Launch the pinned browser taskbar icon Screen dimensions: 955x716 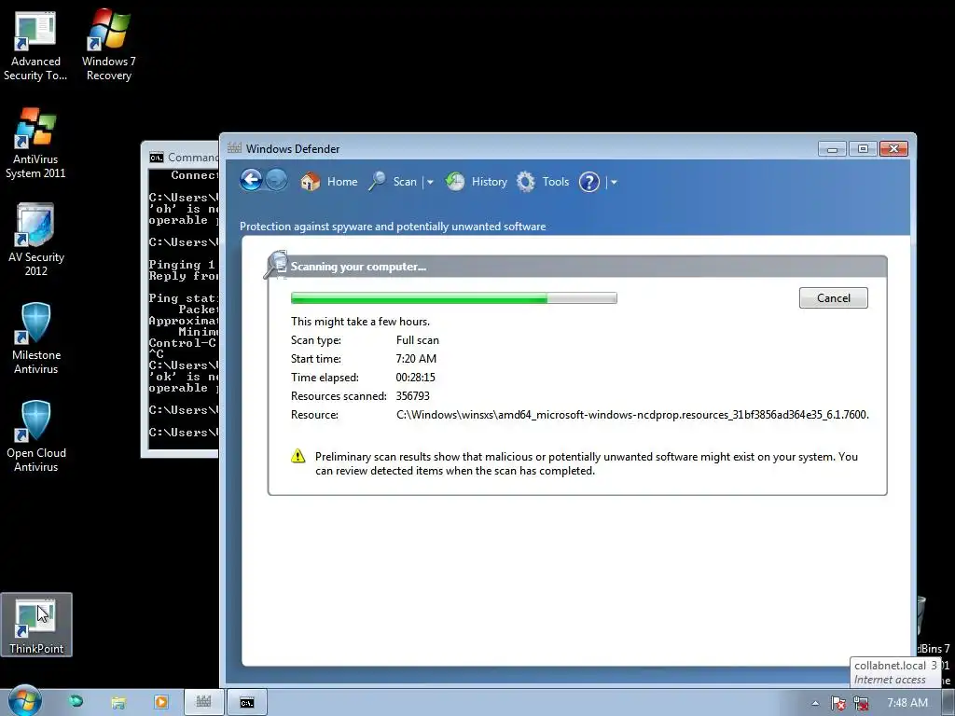coord(76,701)
